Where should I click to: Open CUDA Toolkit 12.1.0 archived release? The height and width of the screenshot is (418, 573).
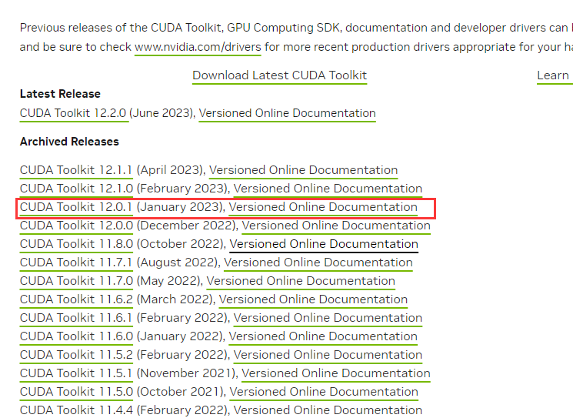click(76, 189)
